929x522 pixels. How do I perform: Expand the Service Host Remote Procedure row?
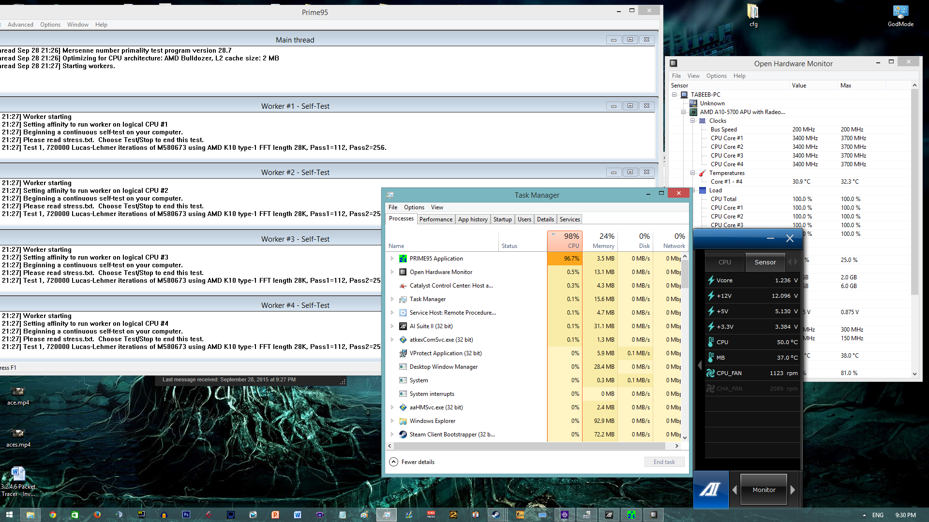392,313
